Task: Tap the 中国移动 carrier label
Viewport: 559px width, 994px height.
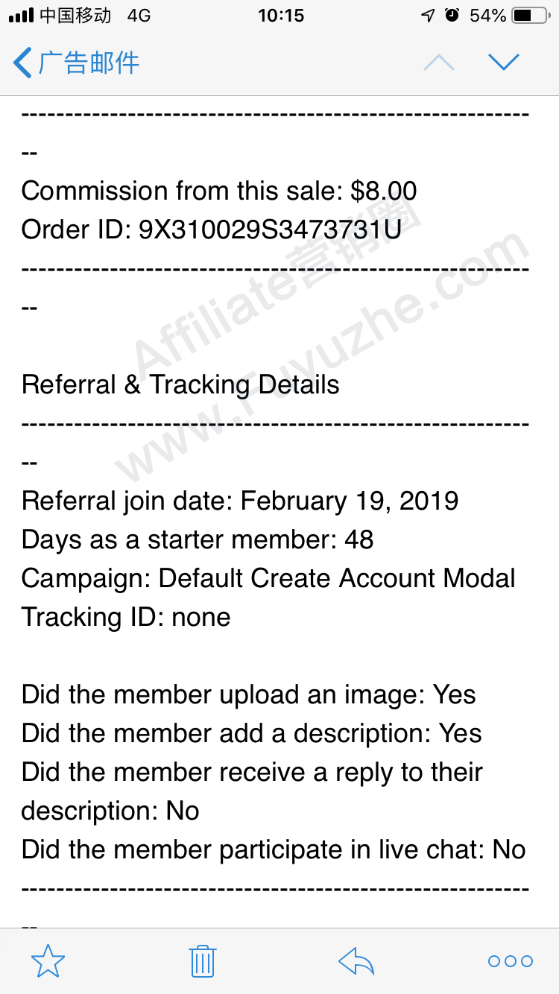Action: [x=75, y=15]
